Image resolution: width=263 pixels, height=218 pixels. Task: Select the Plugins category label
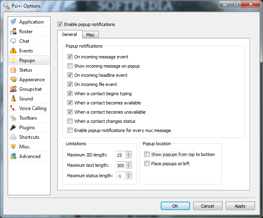click(x=27, y=128)
